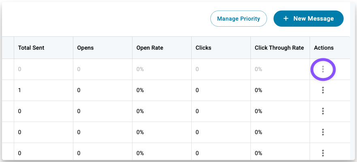
Task: Click the Total Sent value in the bottom row
Action: [x=19, y=153]
